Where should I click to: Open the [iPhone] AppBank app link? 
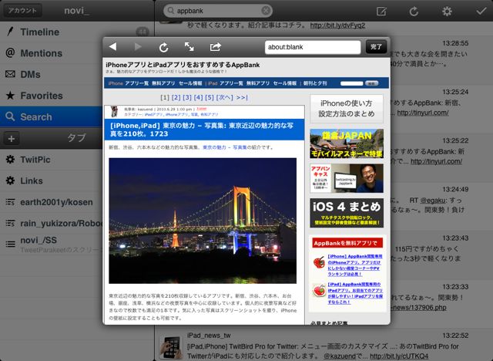pos(354,265)
